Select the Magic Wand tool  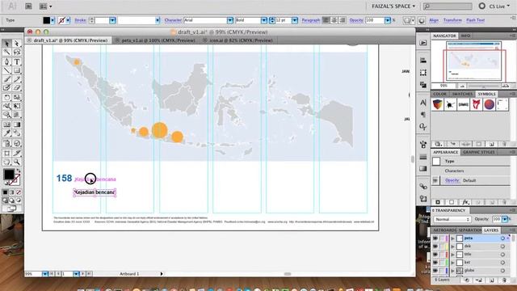[x=6, y=52]
